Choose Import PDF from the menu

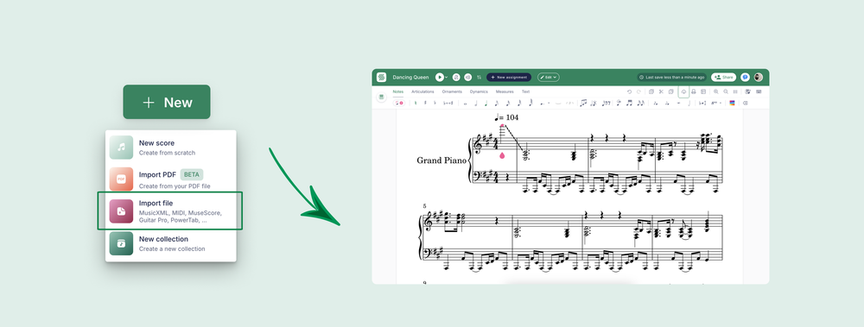tap(171, 179)
